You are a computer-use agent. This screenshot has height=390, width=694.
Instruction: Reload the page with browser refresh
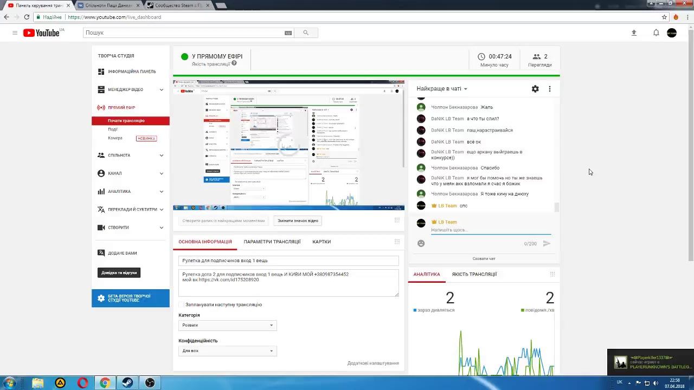[26, 17]
